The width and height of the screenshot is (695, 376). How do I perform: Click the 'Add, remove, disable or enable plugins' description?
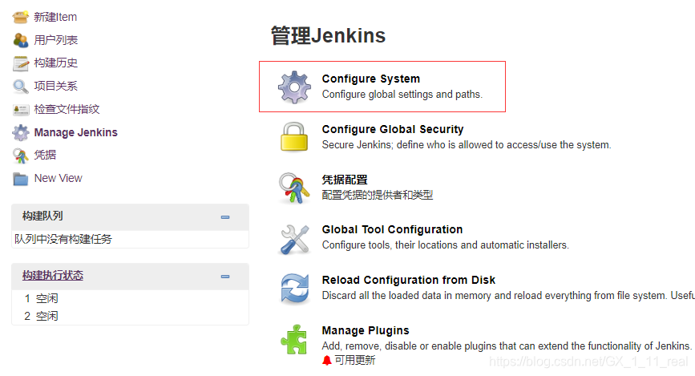click(507, 346)
